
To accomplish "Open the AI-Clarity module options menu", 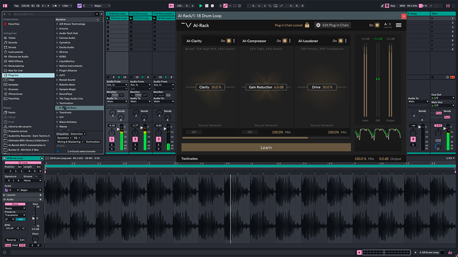I will coord(234,41).
